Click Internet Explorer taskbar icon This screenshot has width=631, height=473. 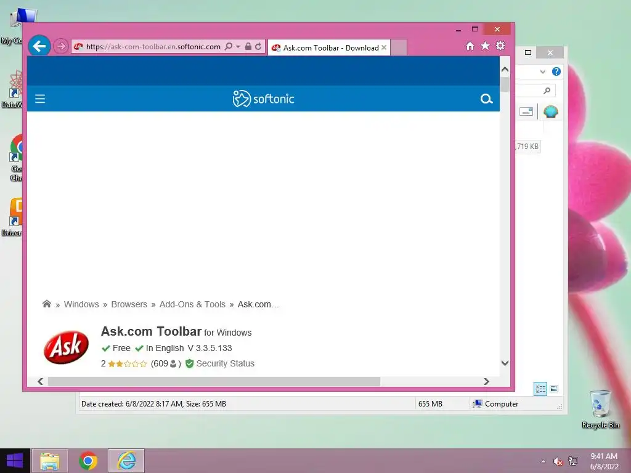coord(126,461)
